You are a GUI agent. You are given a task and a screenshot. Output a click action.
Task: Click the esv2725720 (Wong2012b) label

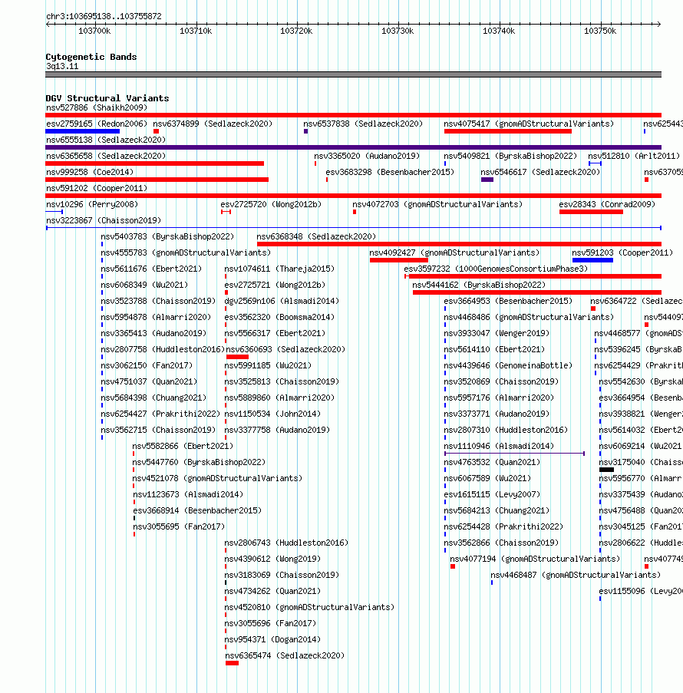click(x=271, y=204)
